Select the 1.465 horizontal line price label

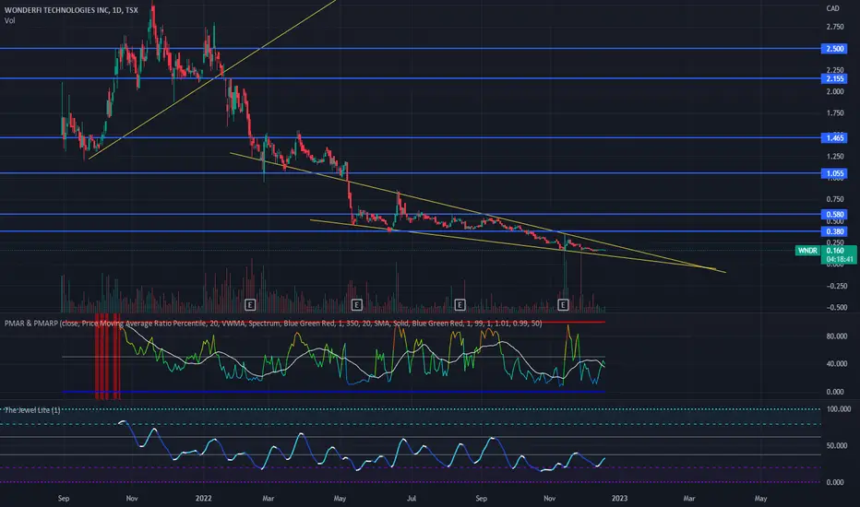click(834, 138)
